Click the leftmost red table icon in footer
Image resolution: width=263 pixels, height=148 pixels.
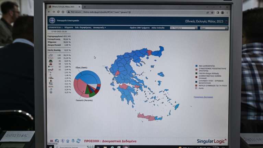click(51, 141)
